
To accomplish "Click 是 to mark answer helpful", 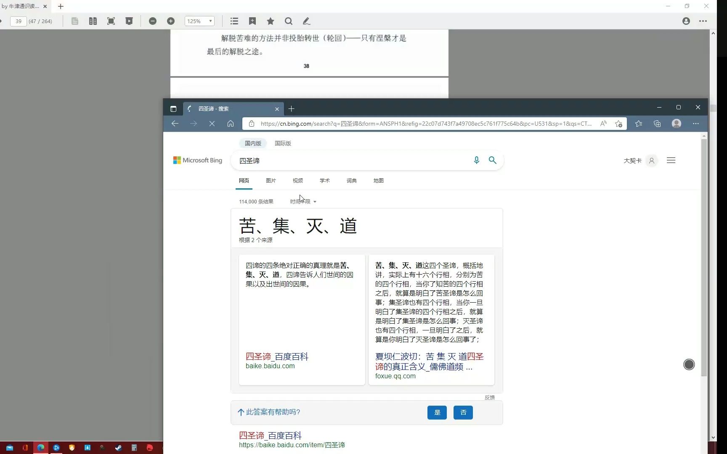I will [437, 412].
